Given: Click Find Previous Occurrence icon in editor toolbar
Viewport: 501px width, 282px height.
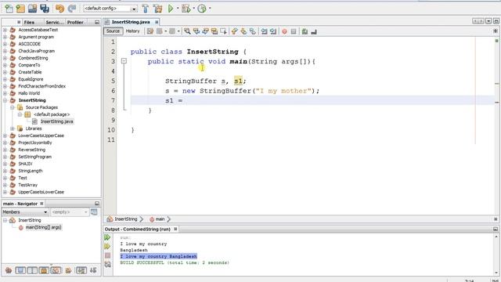Looking at the screenshot, I should (196, 31).
